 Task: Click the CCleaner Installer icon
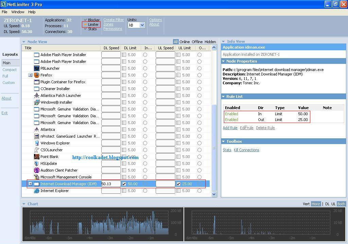37,89
